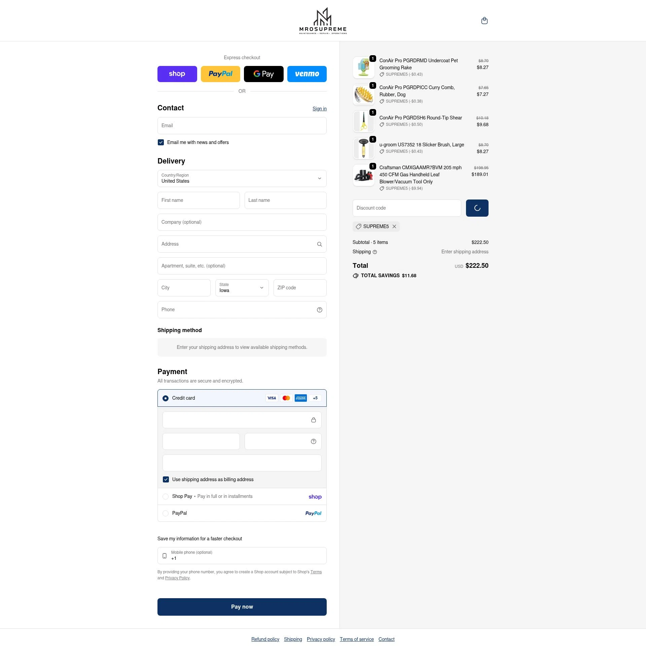Click the Venmo express checkout button
The image size is (646, 650).
pos(307,74)
